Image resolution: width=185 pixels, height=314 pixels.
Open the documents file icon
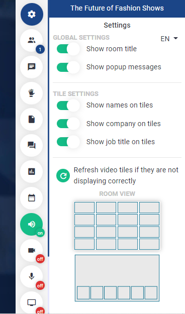(32, 120)
